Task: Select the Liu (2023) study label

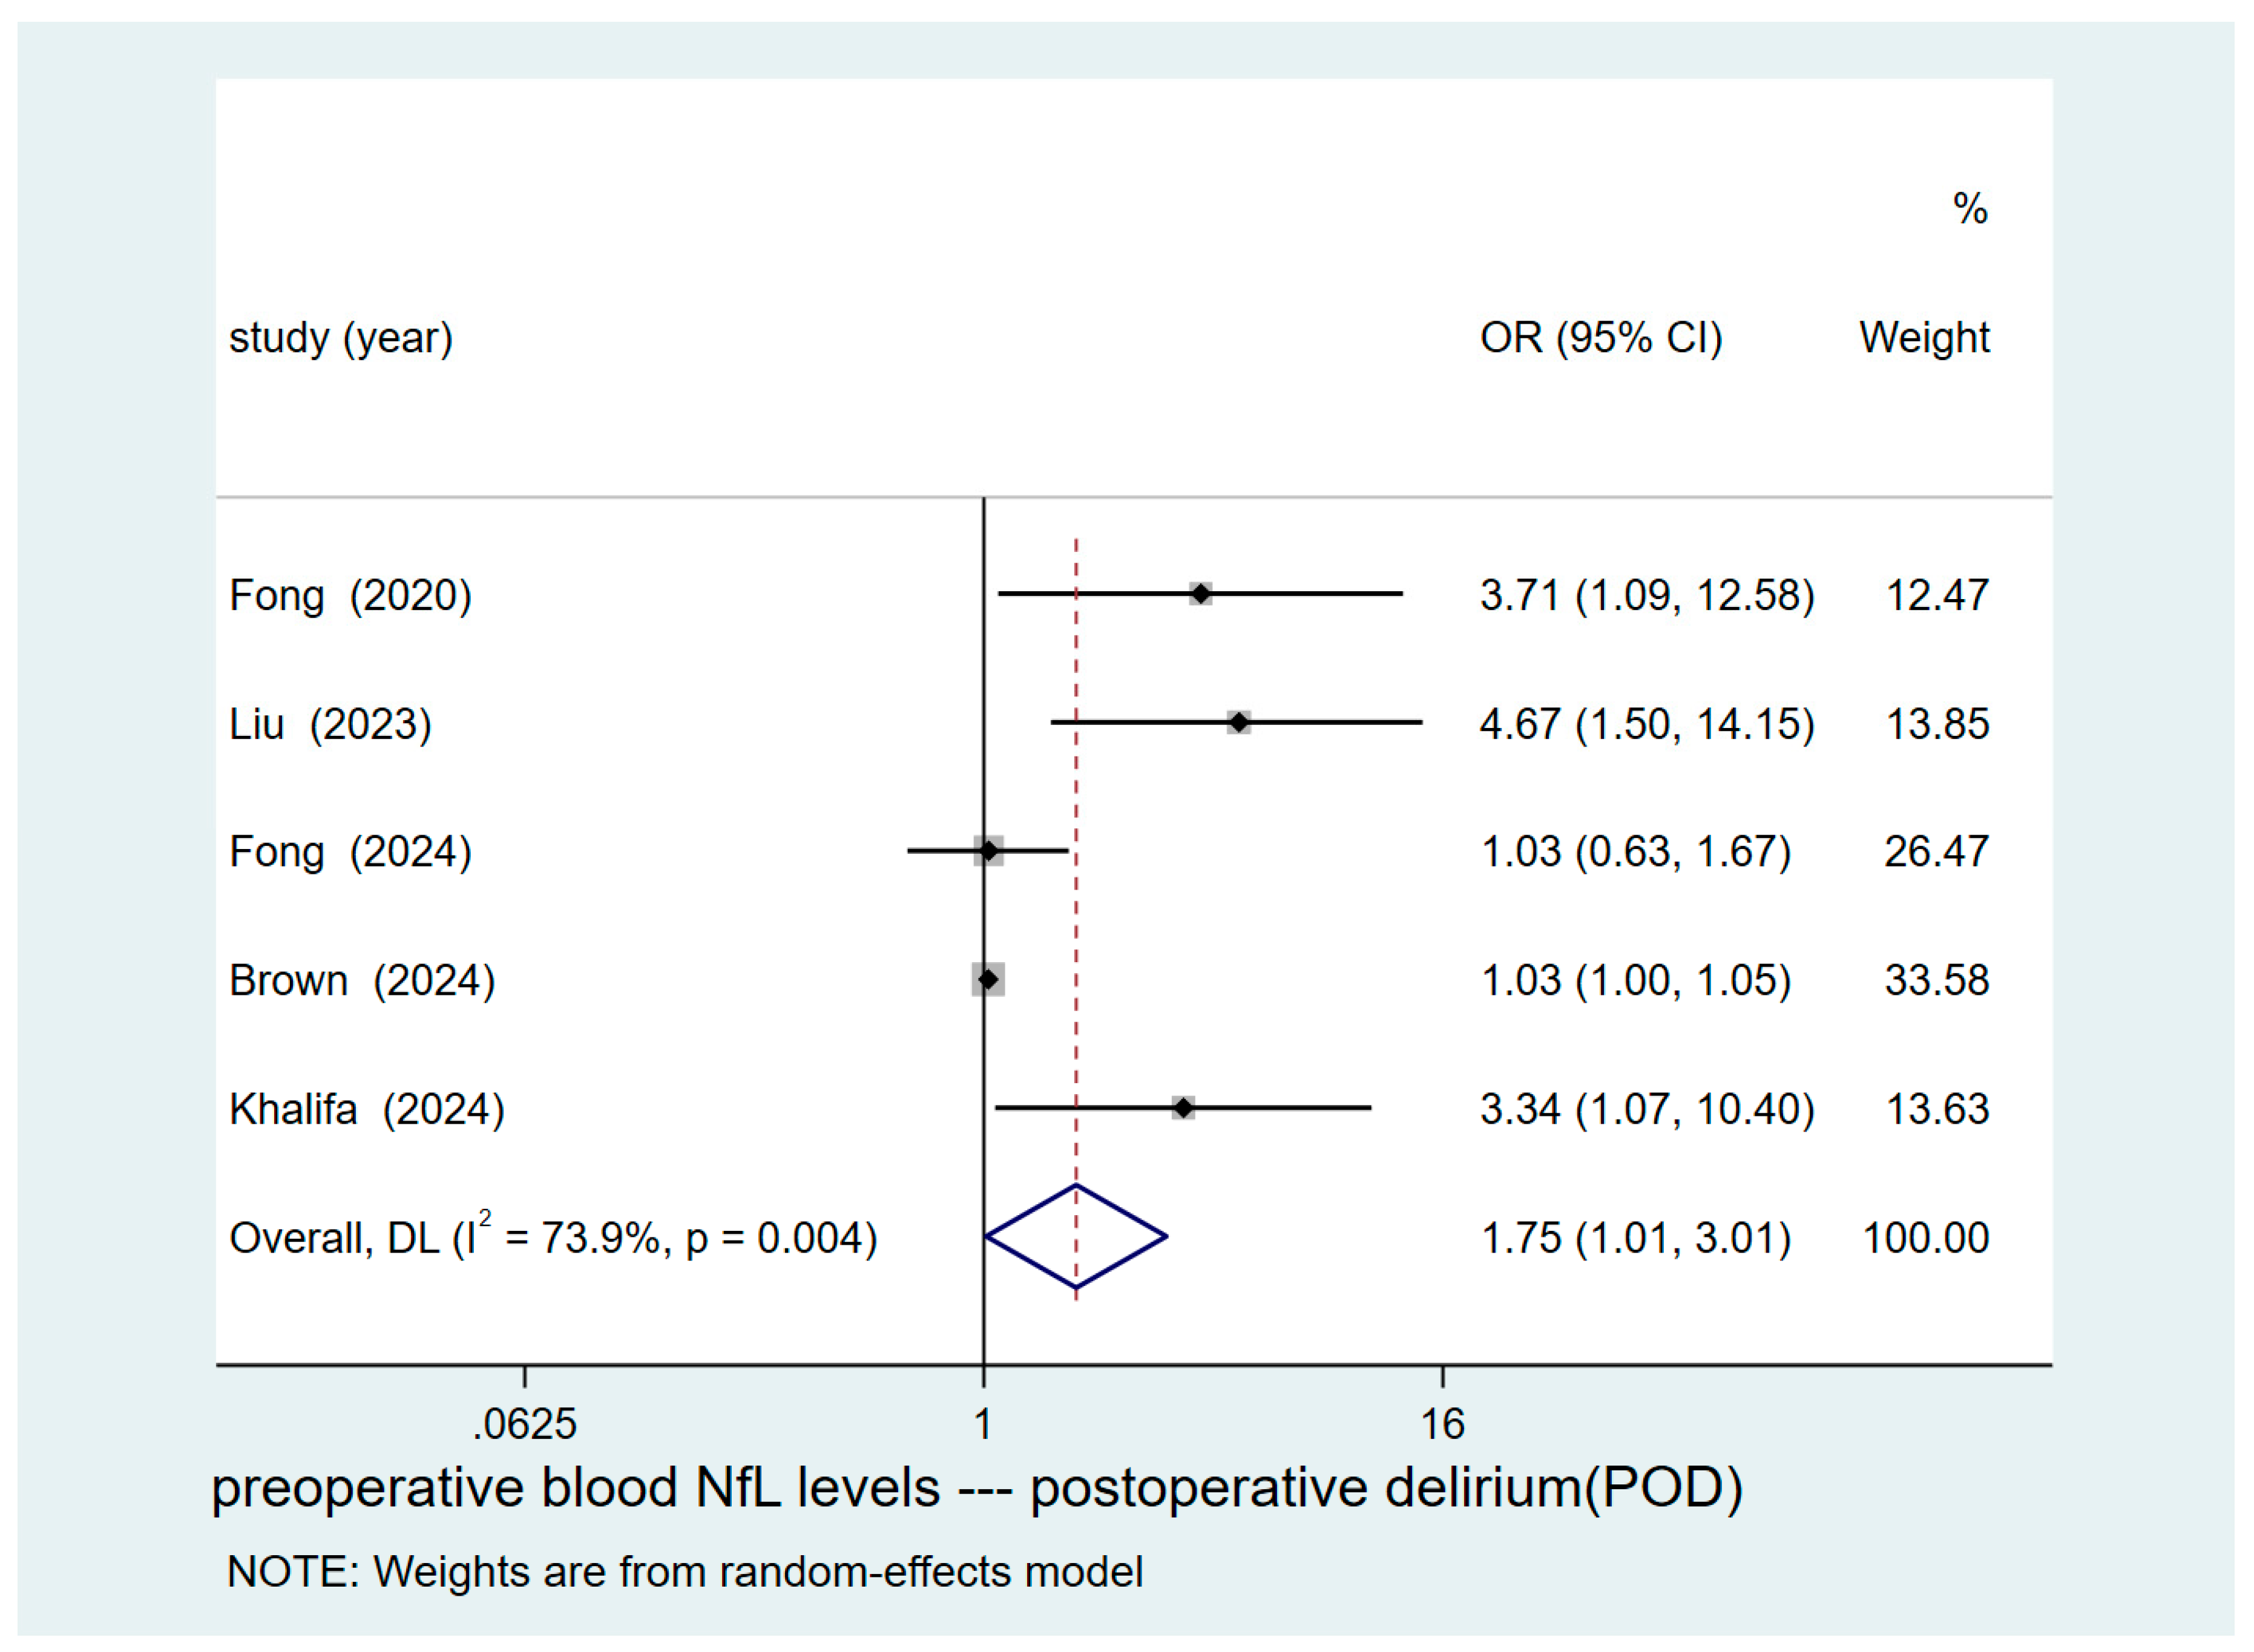Action: coord(330,724)
